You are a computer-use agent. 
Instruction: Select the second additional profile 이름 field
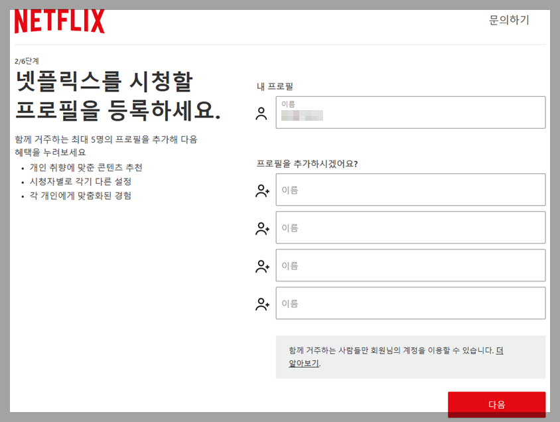click(x=411, y=228)
